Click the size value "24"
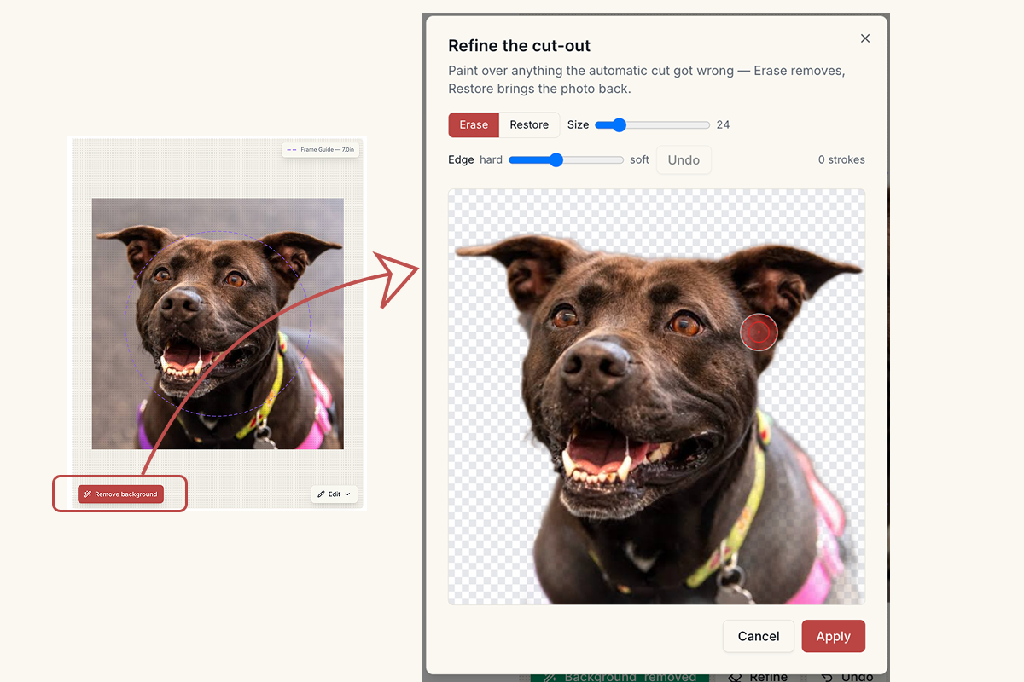1024x682 pixels. (723, 124)
